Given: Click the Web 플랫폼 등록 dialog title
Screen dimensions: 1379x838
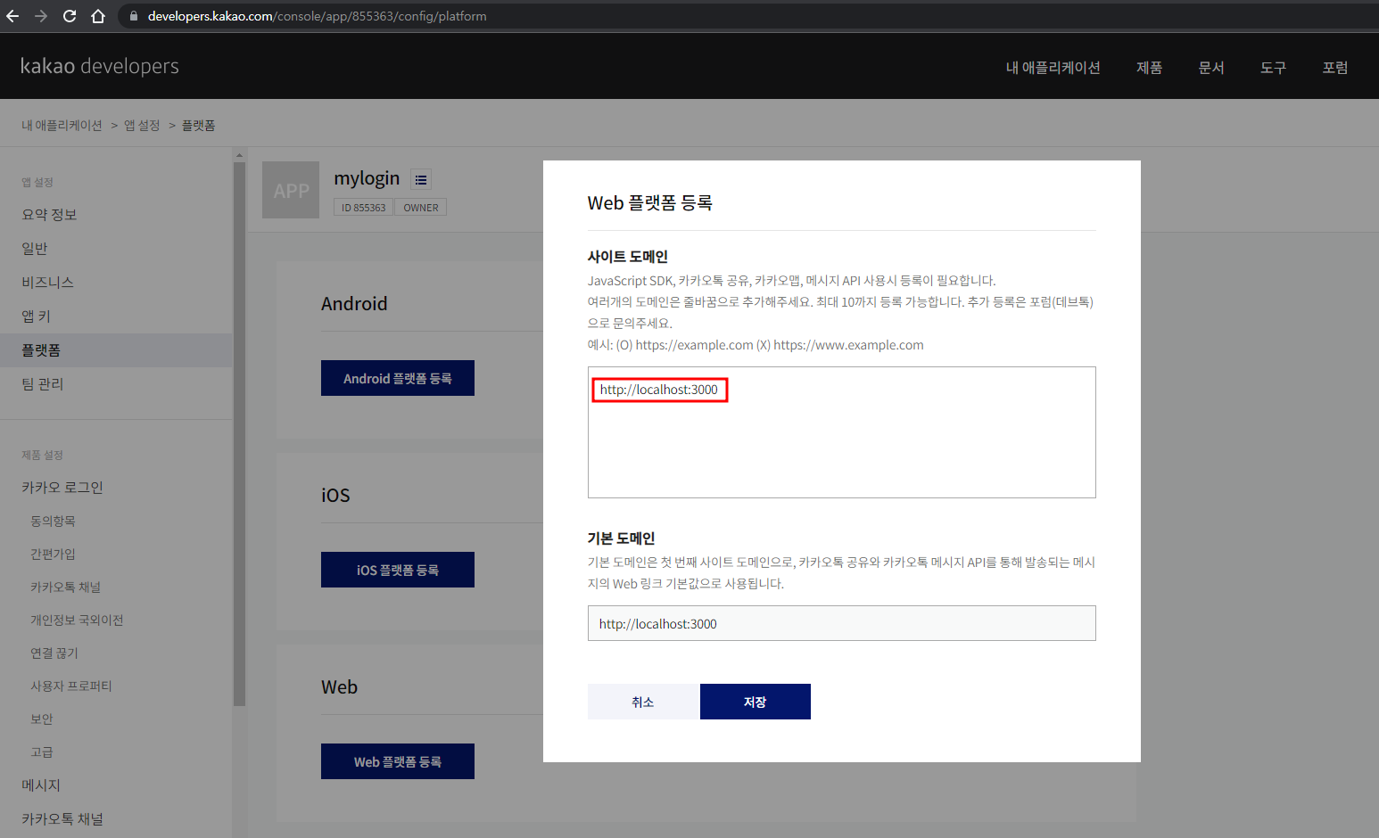Looking at the screenshot, I should coord(650,203).
